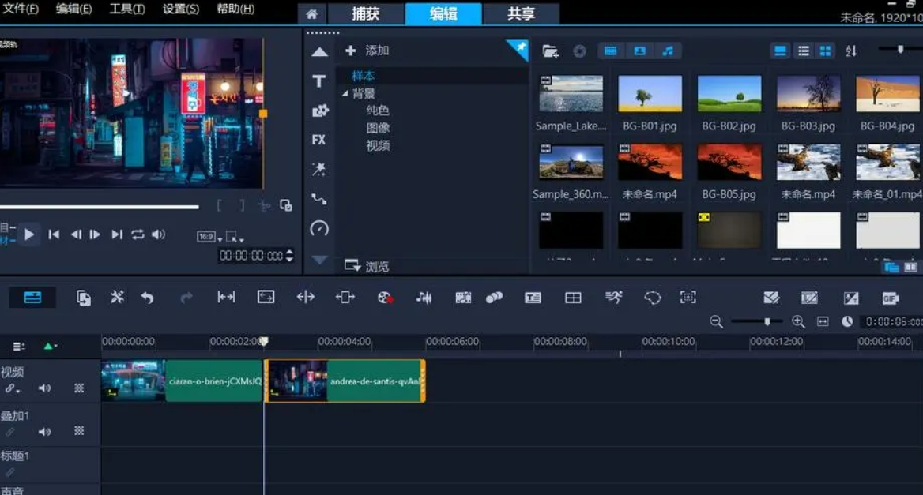Switch to the 捕获 tab
The width and height of the screenshot is (923, 495).
pos(366,14)
